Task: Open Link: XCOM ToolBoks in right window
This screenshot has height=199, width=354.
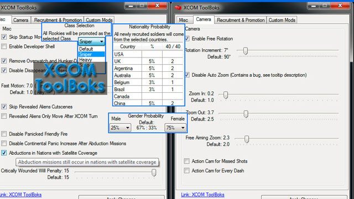Action: click(202, 195)
